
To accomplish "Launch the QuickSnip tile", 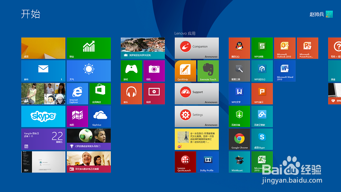I will [185, 71].
